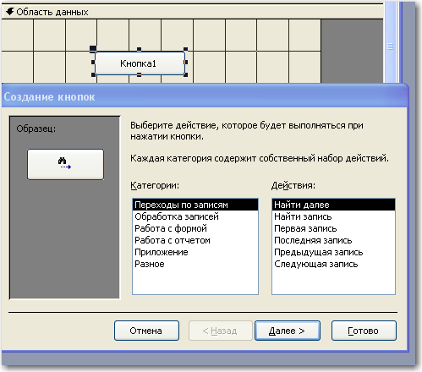422x372 pixels.
Task: Select category Обработка записей
Action: tap(195, 216)
